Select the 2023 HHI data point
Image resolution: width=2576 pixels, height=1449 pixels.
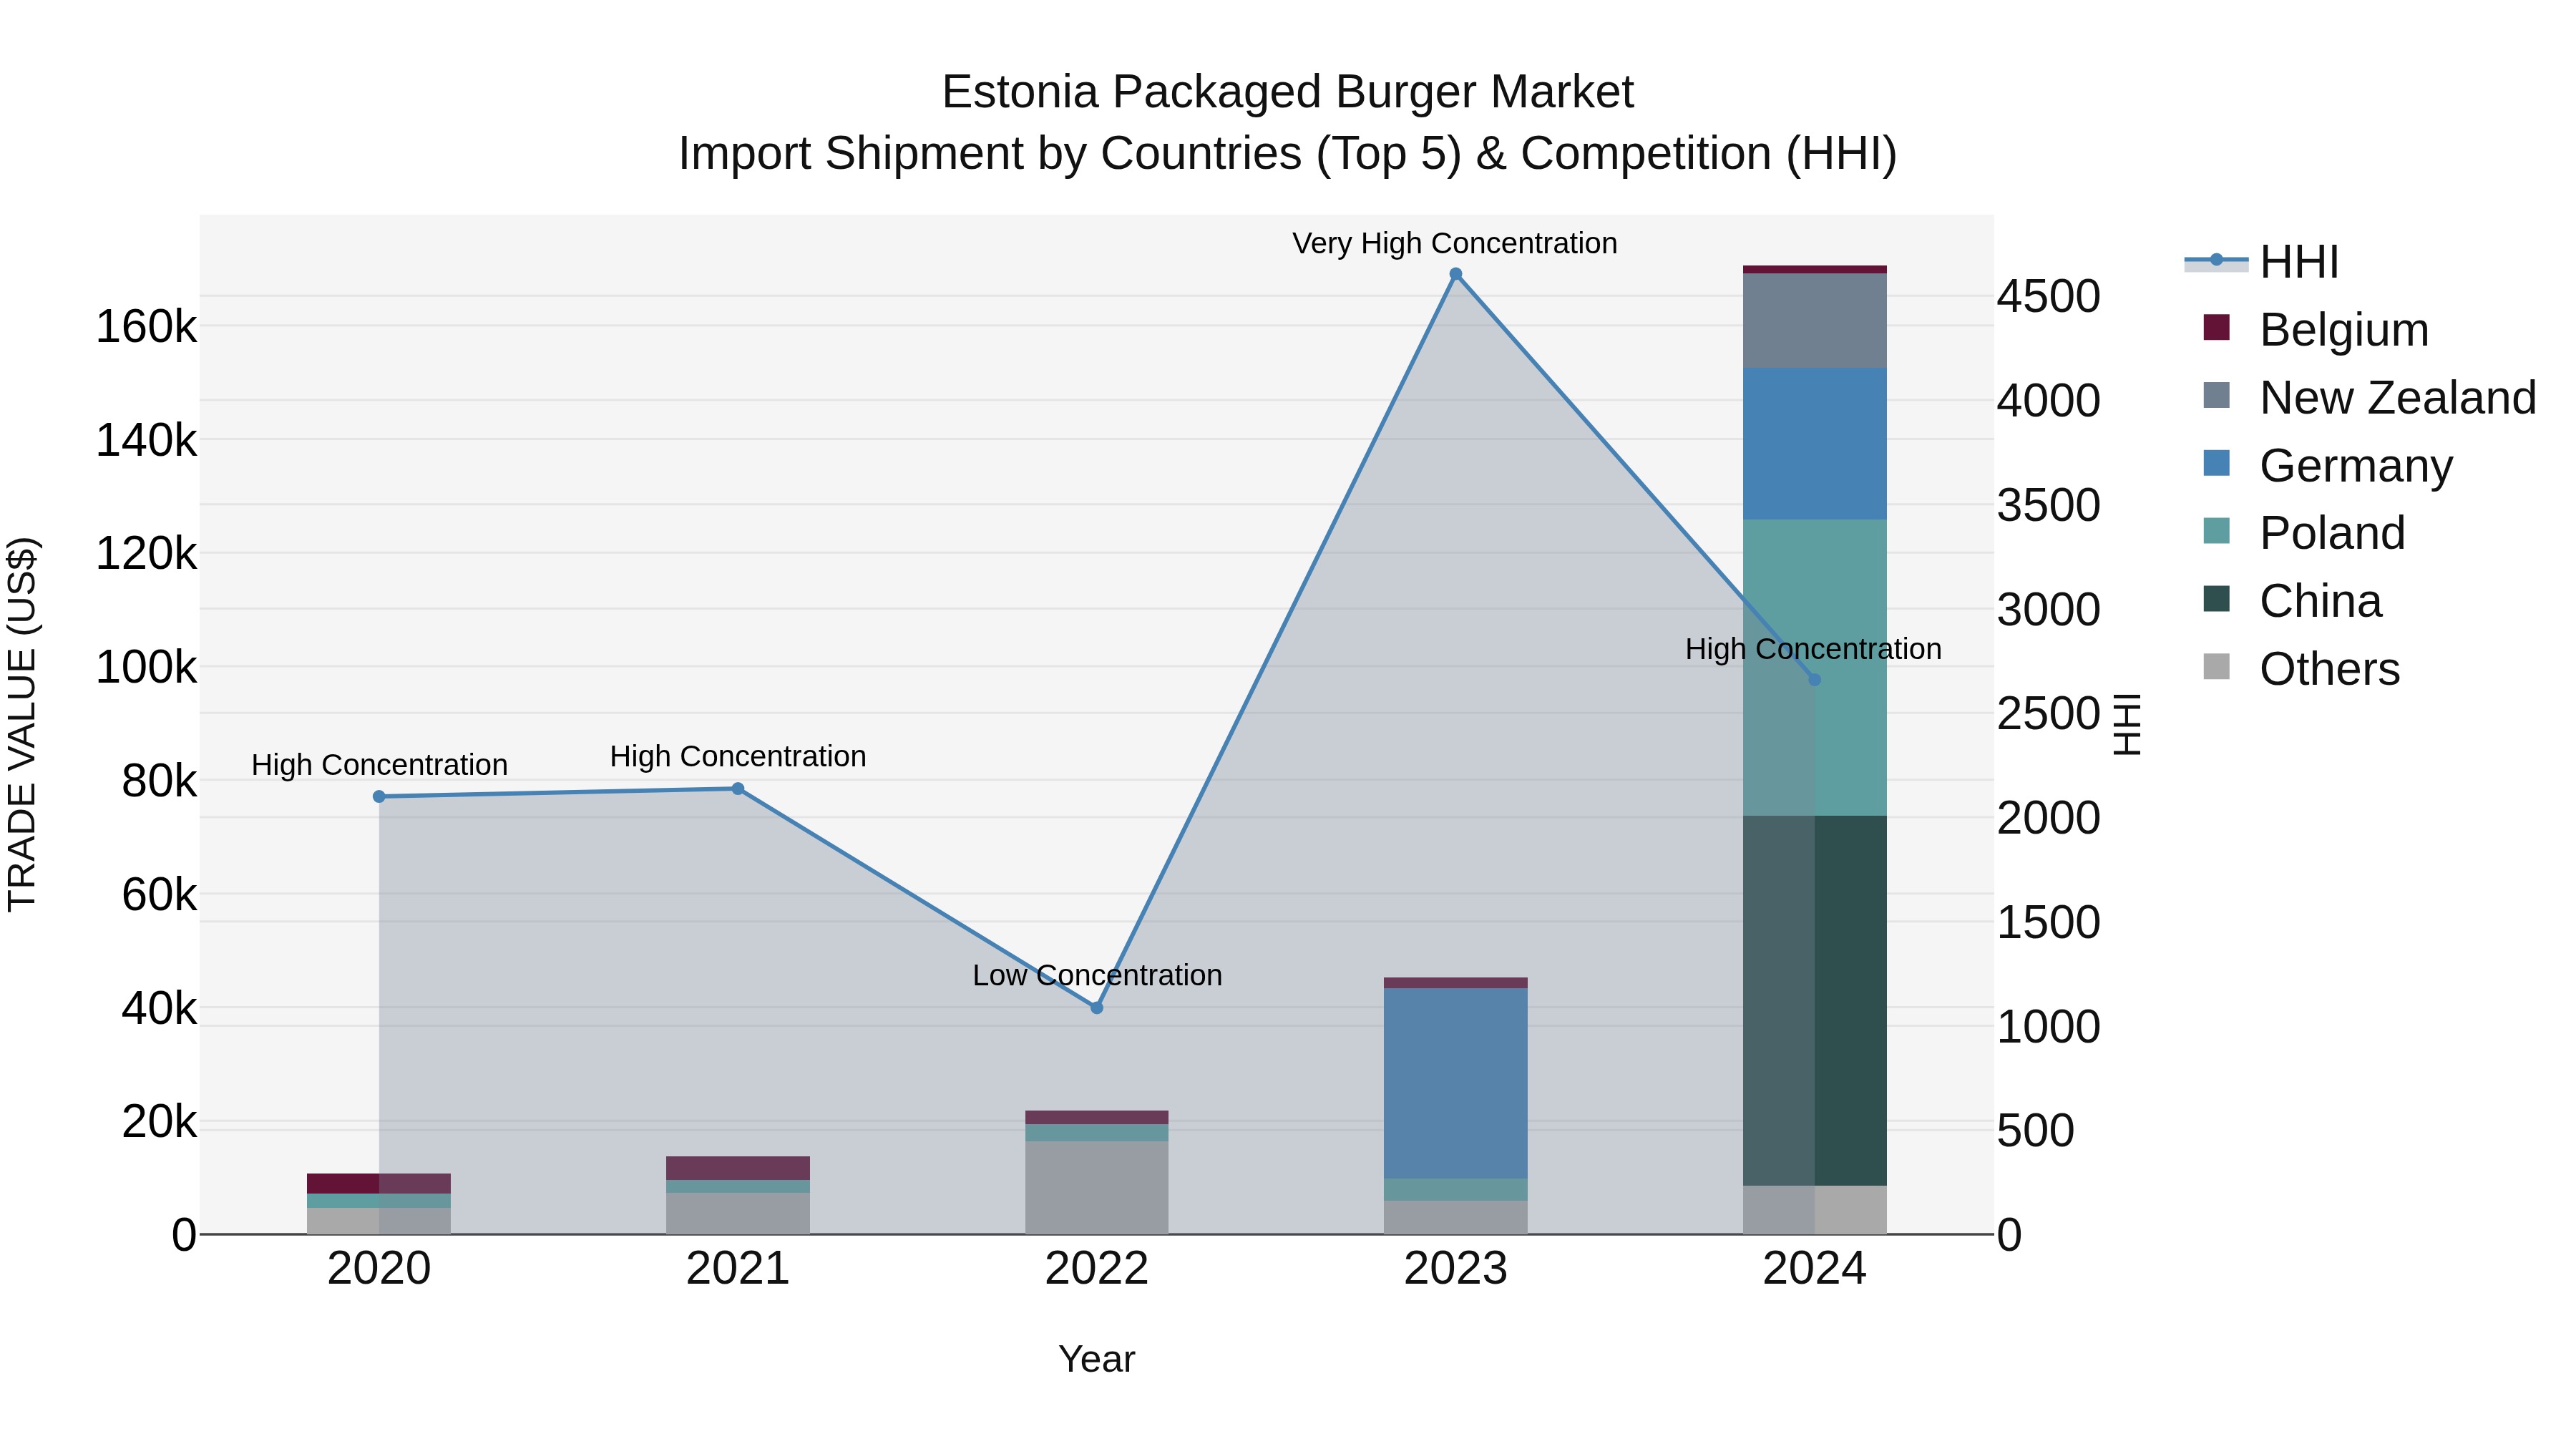coord(1456,274)
